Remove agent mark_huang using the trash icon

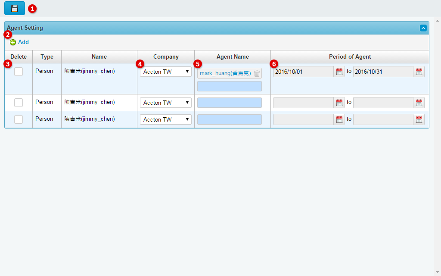257,73
